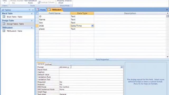Click the Form1 tab icon
The image size is (169, 95).
pos(38,10)
